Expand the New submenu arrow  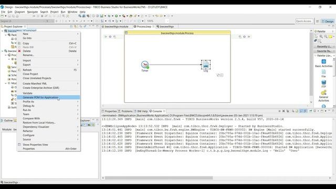pyautogui.click(x=78, y=34)
